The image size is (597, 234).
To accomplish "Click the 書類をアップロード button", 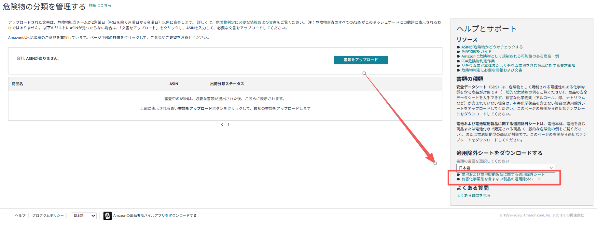I will click(x=360, y=60).
